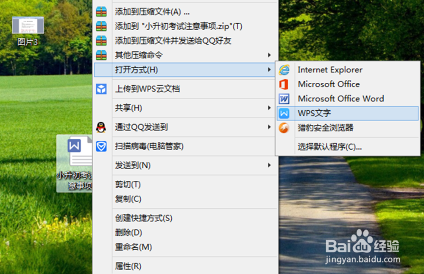Image resolution: width=424 pixels, height=274 pixels.
Task: Click the archive icon beside 添加到压缩文件并发送给QQ好友
Action: point(101,41)
